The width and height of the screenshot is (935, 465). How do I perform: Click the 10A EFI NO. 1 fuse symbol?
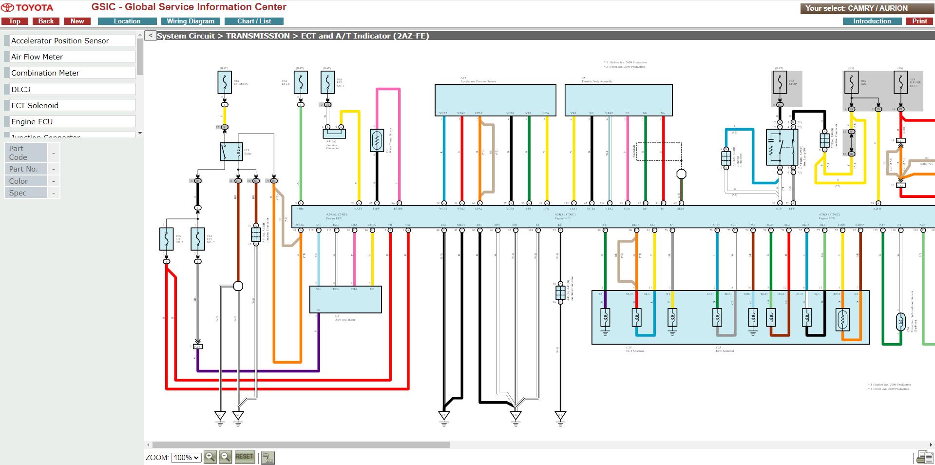pyautogui.click(x=327, y=82)
